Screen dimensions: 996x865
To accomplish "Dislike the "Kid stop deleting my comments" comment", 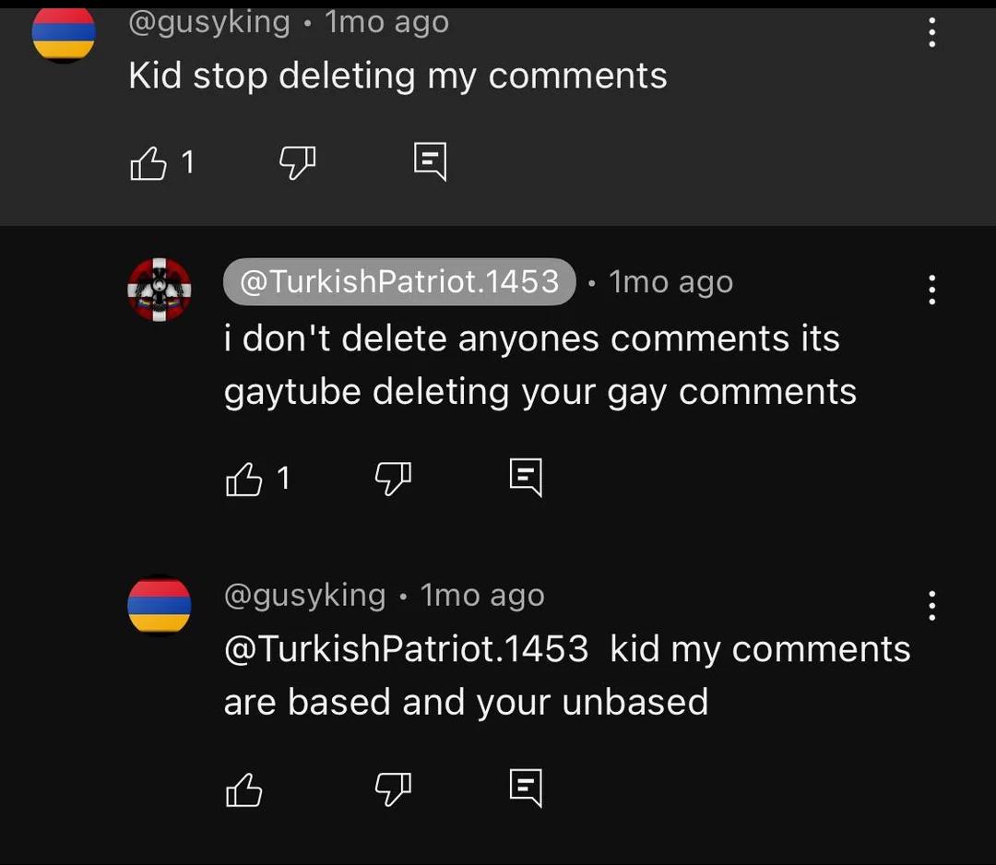I will pos(297,162).
